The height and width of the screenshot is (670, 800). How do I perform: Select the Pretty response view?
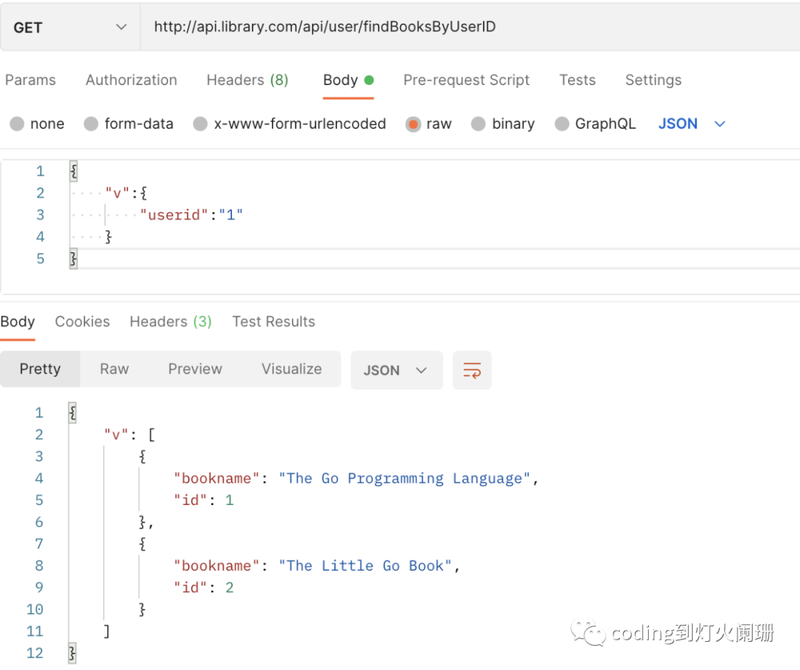40,369
